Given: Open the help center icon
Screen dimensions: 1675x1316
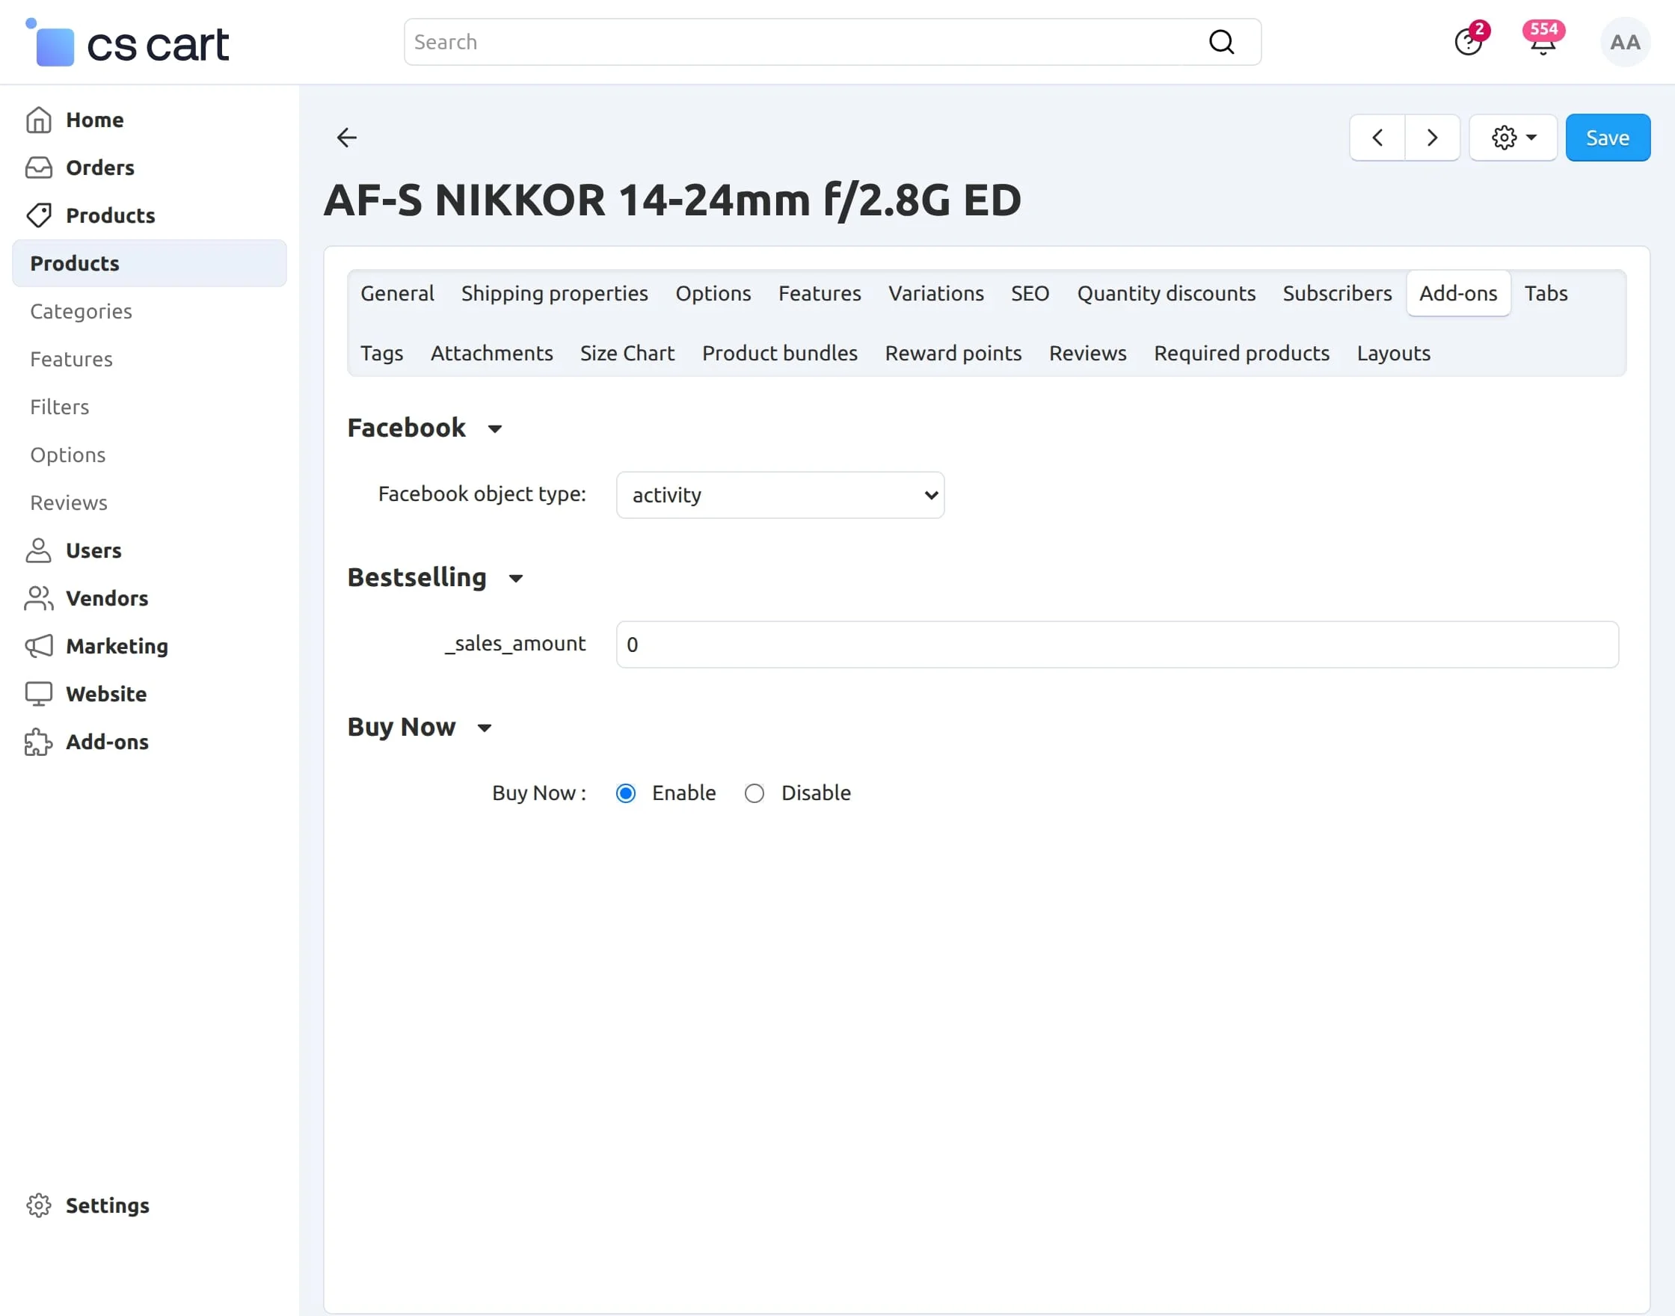Looking at the screenshot, I should [1468, 43].
